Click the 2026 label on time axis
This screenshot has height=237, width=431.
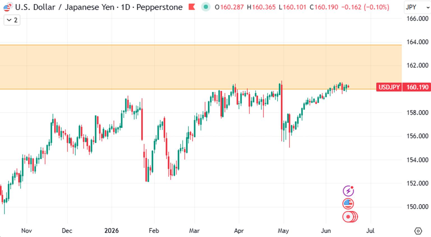[111, 231]
